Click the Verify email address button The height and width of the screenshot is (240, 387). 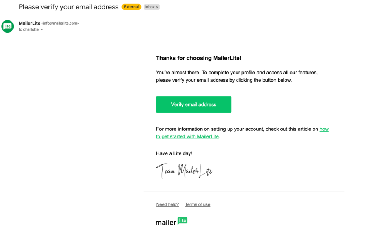pyautogui.click(x=193, y=104)
